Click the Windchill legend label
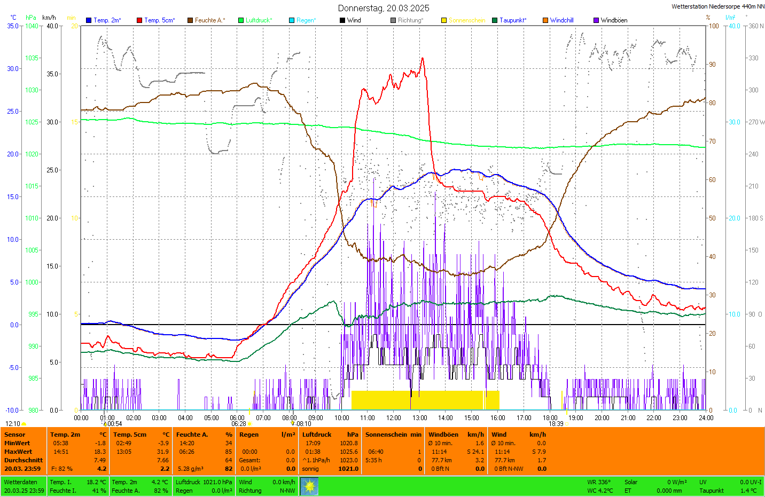Screen dimensions: 765x497 click(x=561, y=20)
